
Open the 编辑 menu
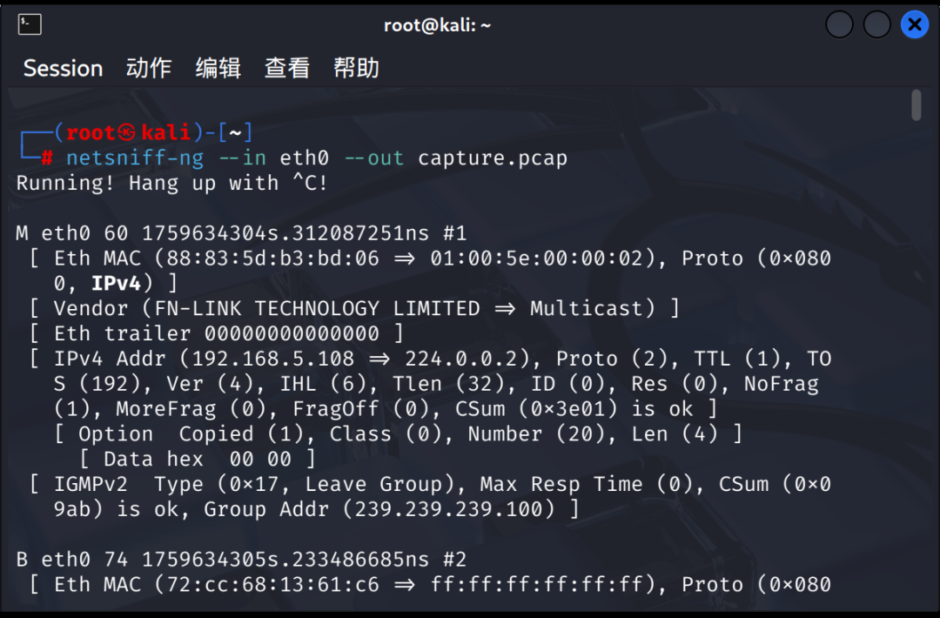coord(218,68)
